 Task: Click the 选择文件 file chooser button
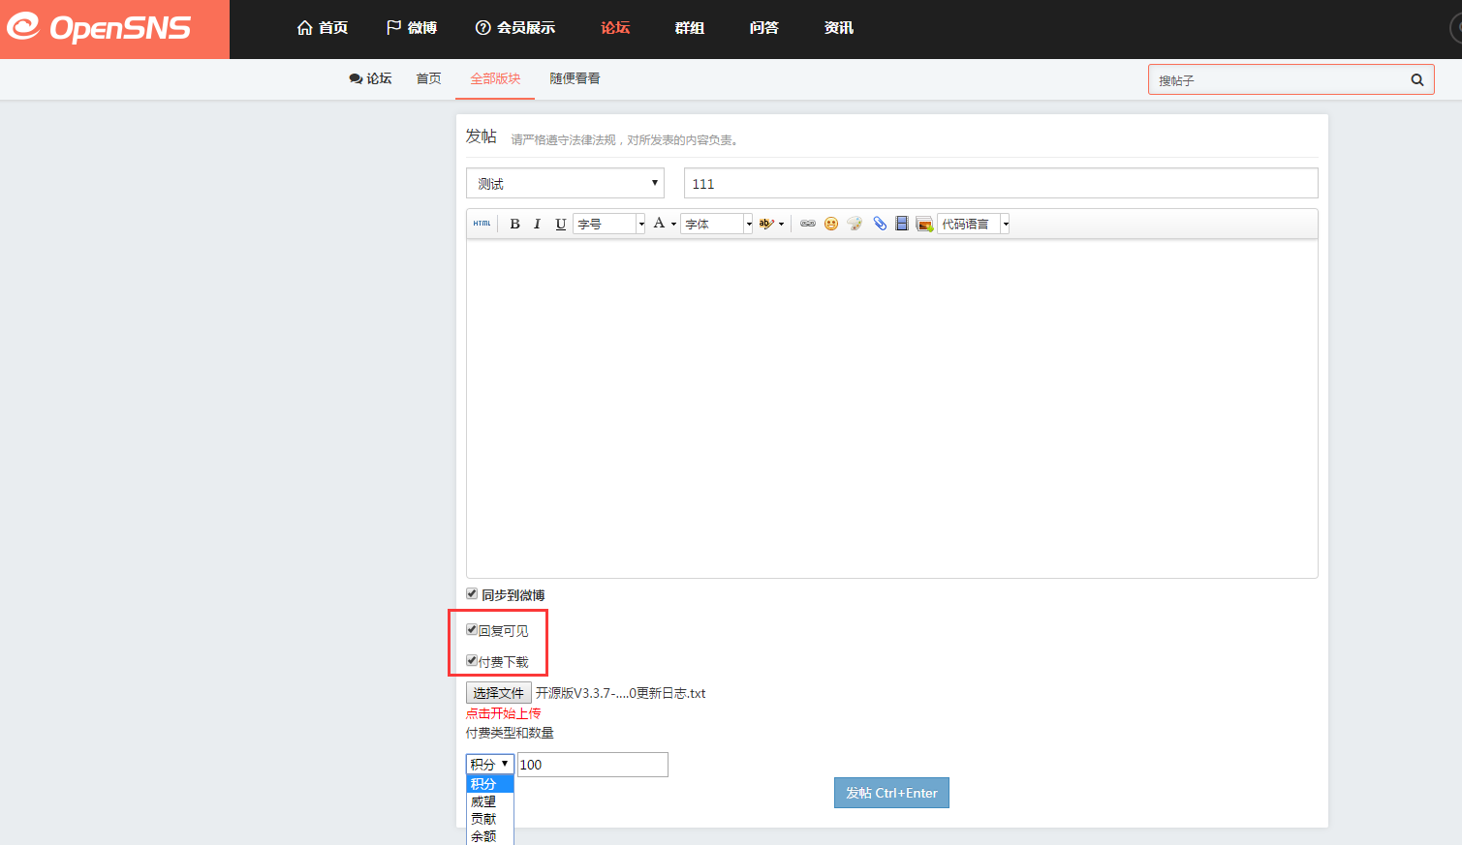(498, 693)
